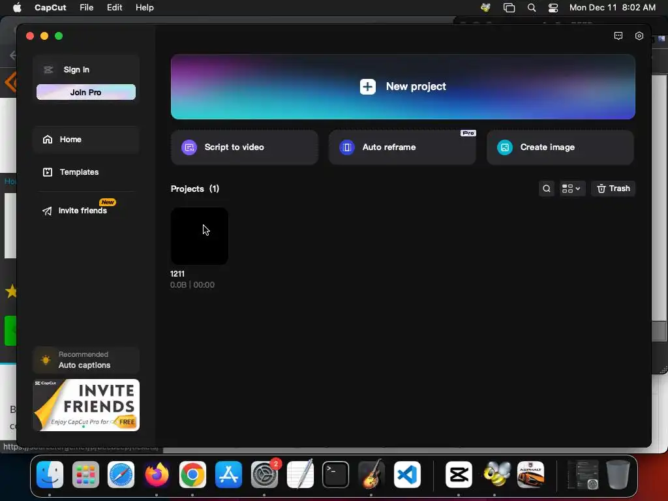
Task: Click the Auto reframe blue icon
Action: click(347, 147)
